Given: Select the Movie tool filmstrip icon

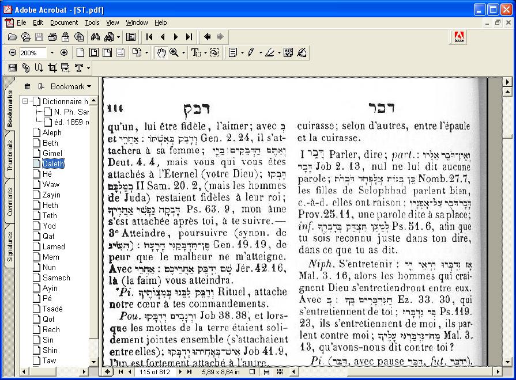Looking at the screenshot, I should pos(13,68).
